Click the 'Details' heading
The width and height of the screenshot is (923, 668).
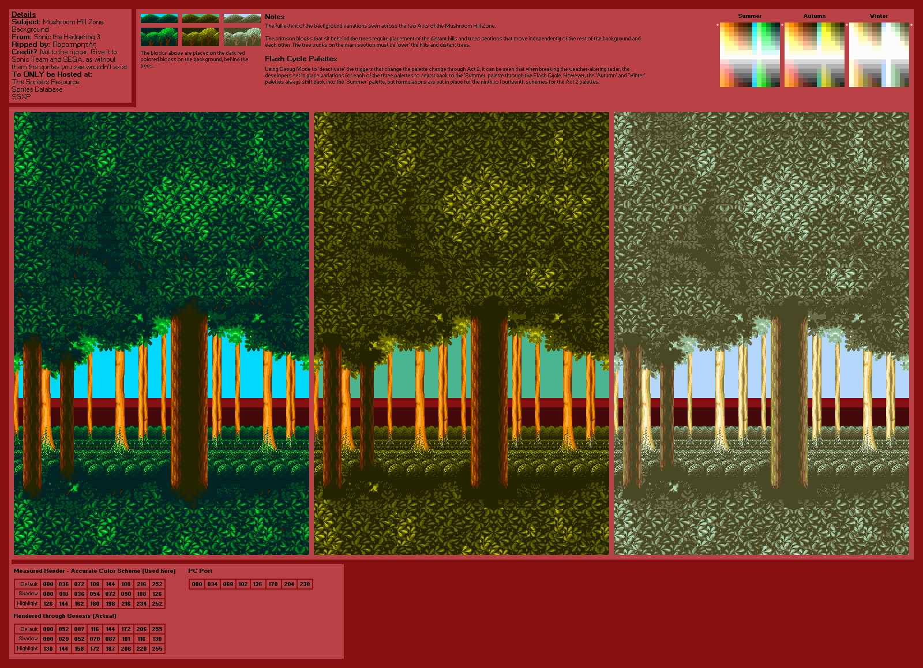coord(24,14)
